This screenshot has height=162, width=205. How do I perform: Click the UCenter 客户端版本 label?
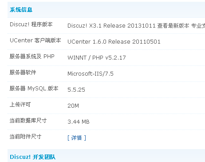(35, 40)
